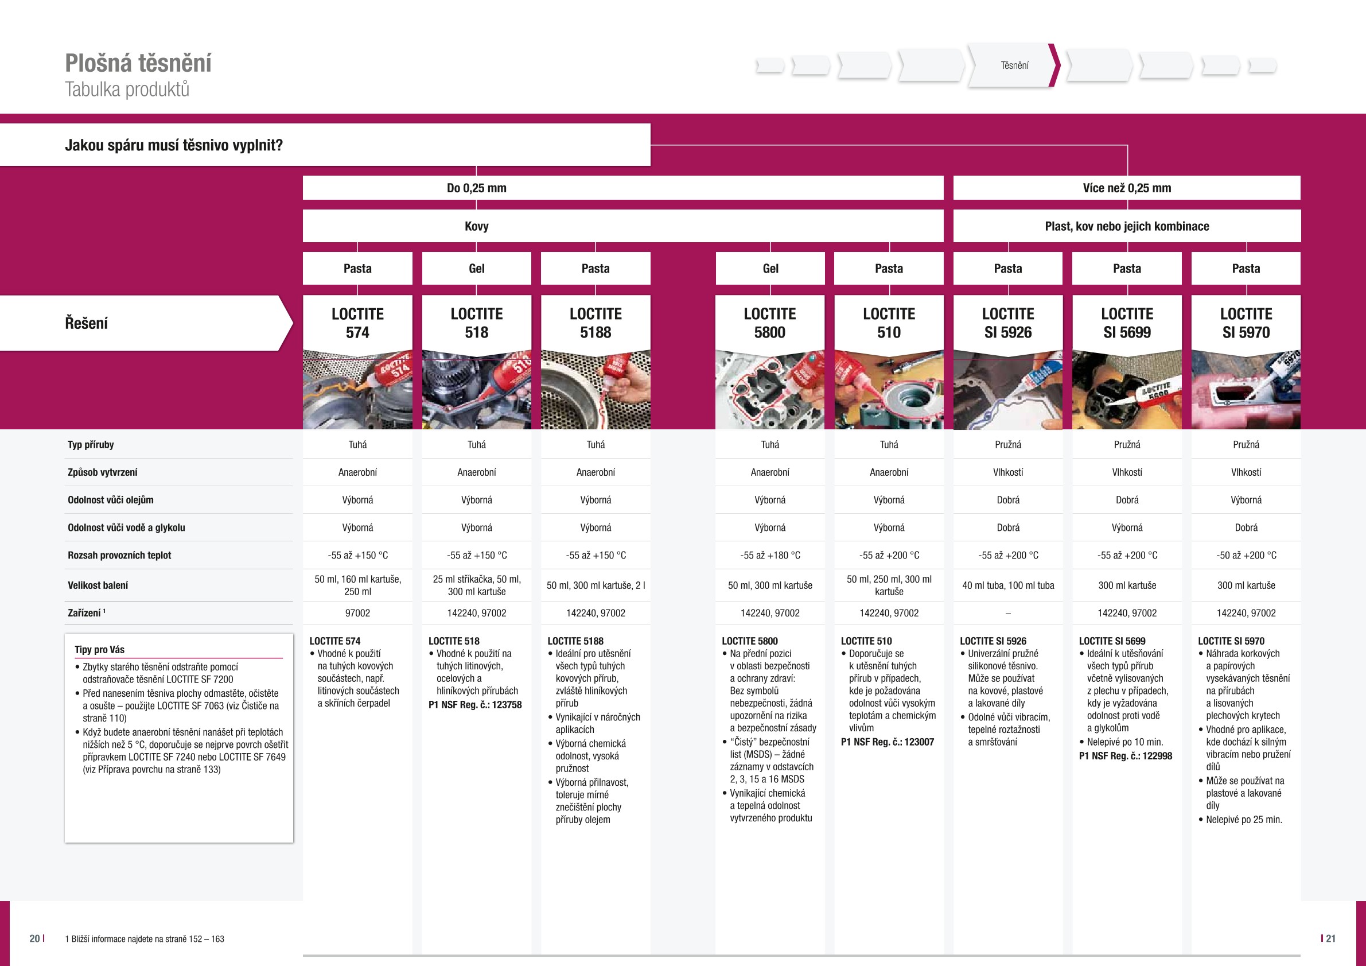This screenshot has width=1366, height=966.
Task: Click the 'LOCTITE SI 5970' description heading
Action: click(x=1231, y=641)
